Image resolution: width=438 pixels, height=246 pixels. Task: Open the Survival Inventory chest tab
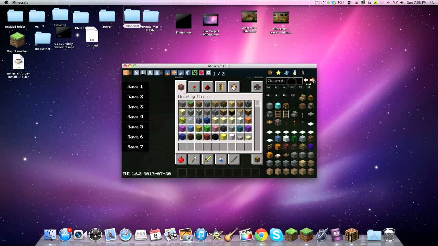(257, 159)
